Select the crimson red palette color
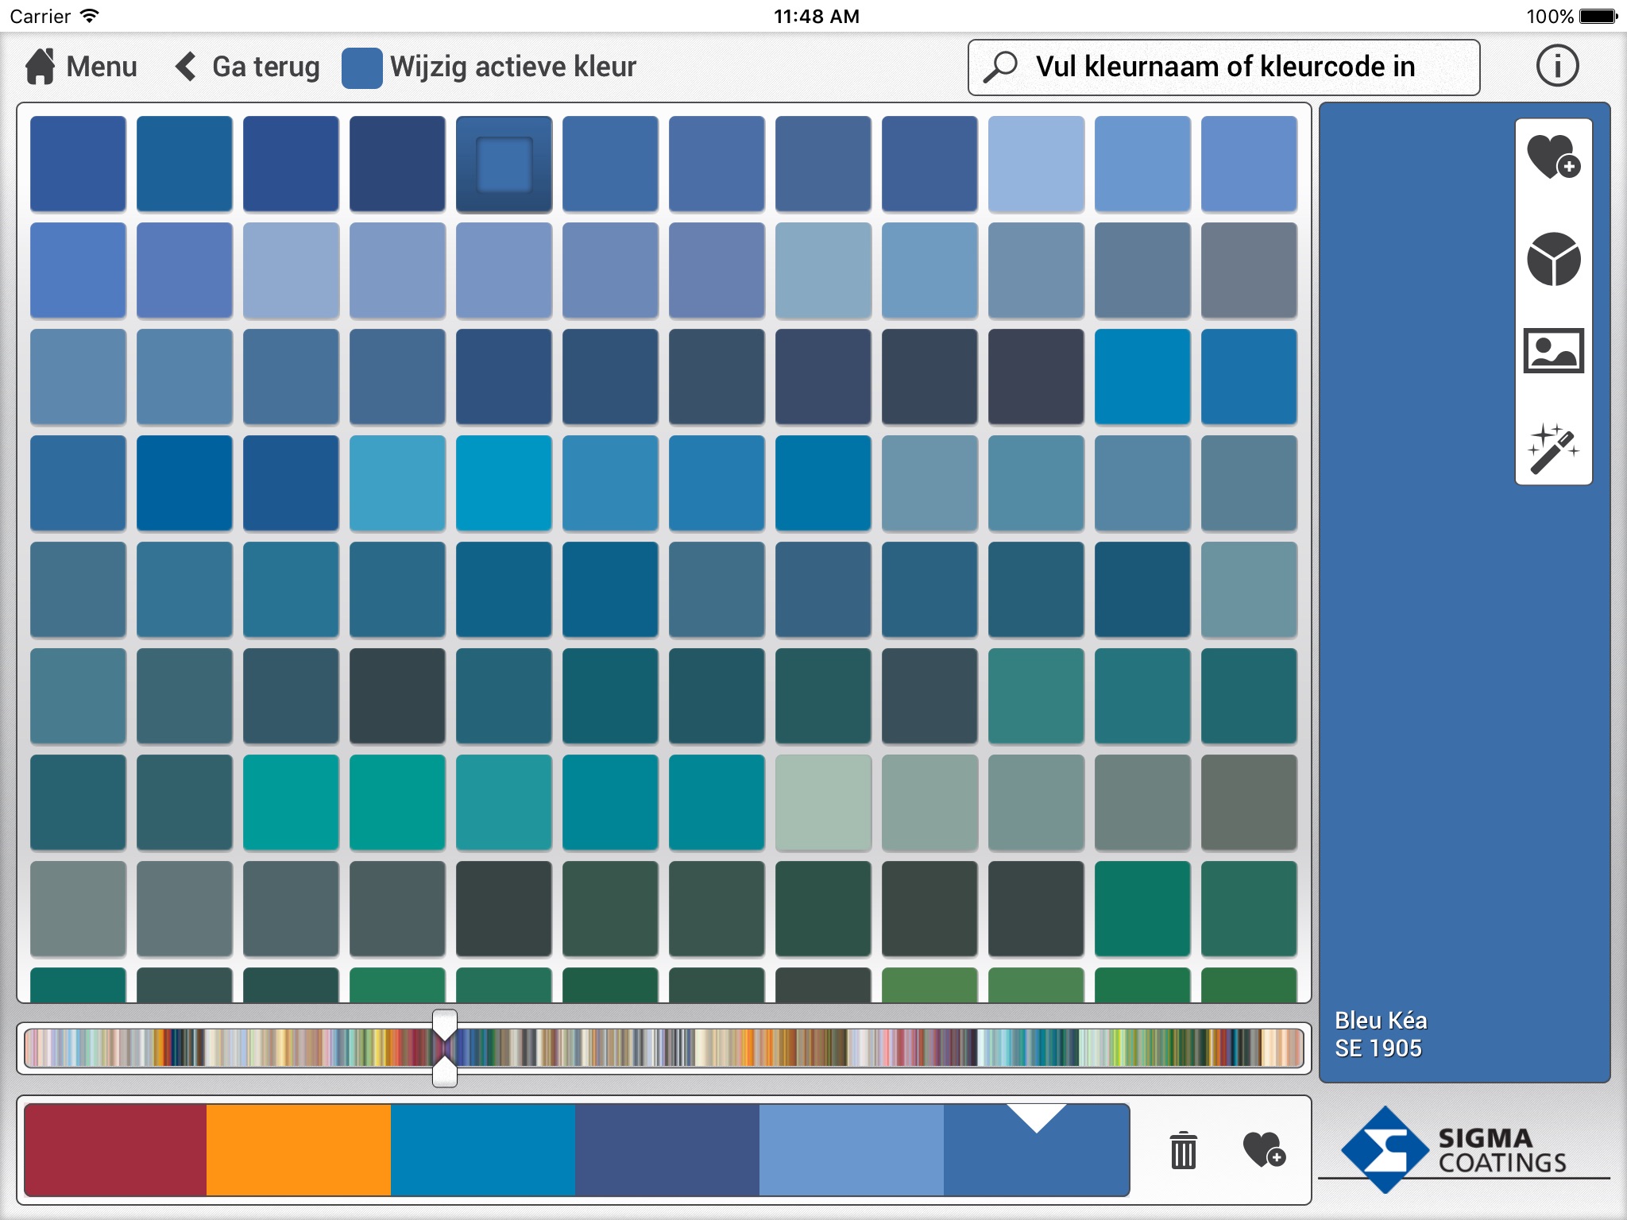 (116, 1149)
